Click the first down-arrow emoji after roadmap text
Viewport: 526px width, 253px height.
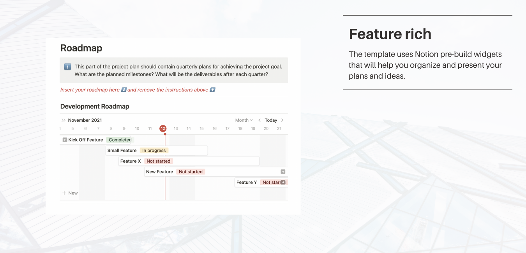124,90
